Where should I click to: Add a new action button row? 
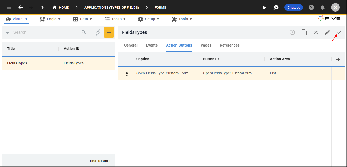click(x=338, y=59)
